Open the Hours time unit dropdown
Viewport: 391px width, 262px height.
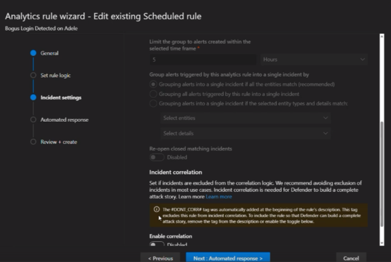point(313,59)
